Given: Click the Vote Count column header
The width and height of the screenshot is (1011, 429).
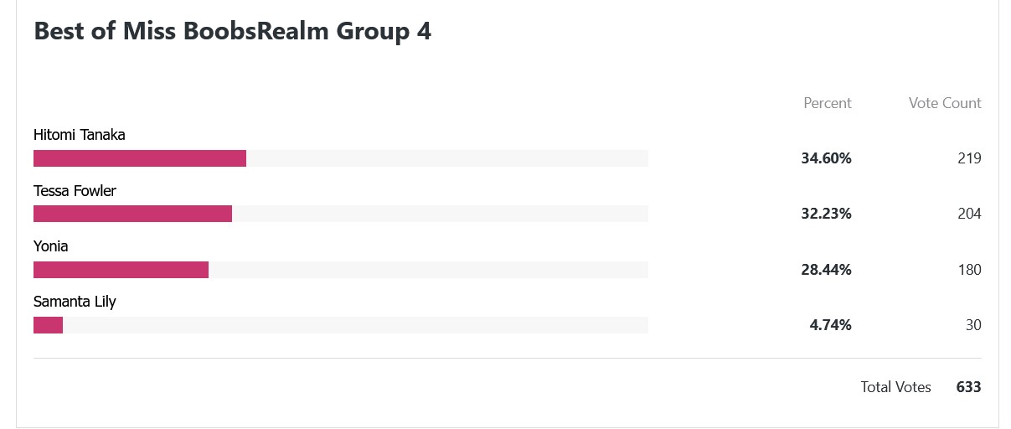Looking at the screenshot, I should (945, 103).
